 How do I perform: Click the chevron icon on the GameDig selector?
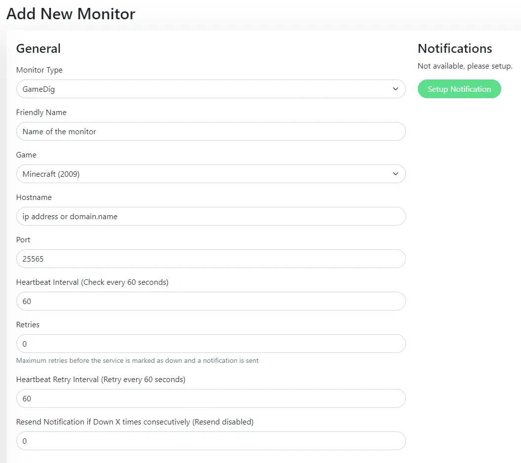(395, 89)
